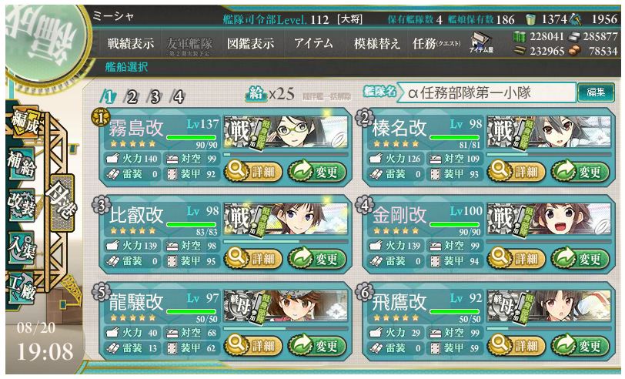625x379 pixels.
Task: Click 変更 button for 榛名改
Action: (x=580, y=172)
